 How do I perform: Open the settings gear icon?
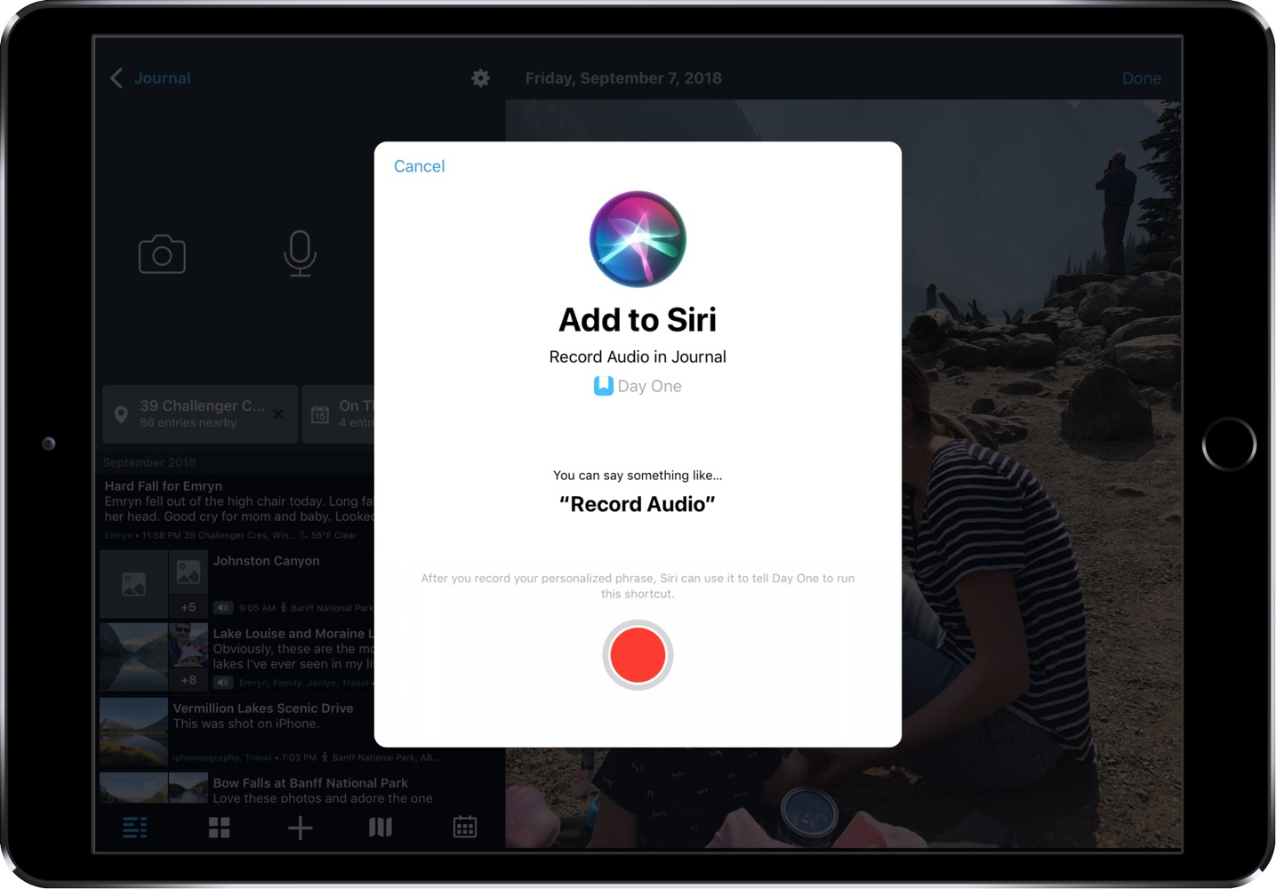(x=480, y=78)
